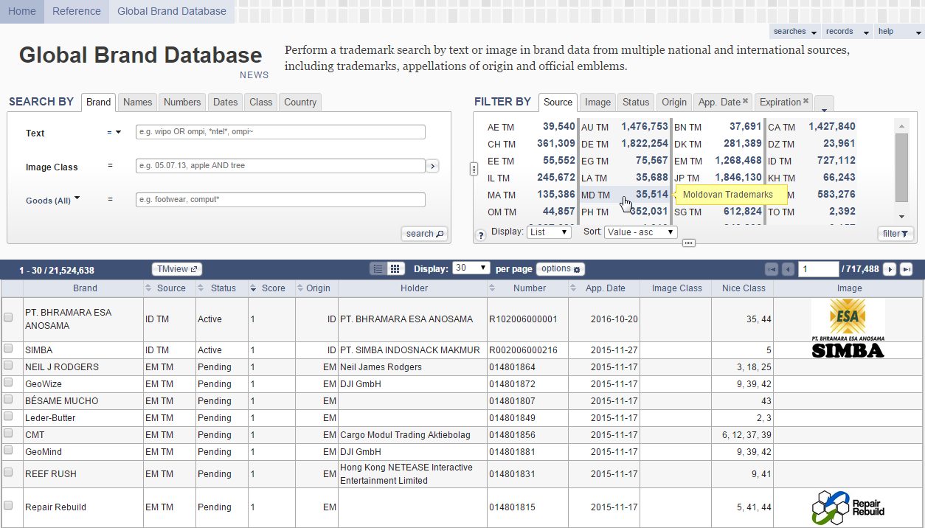
Task: Select the Status filter tab
Action: [636, 102]
